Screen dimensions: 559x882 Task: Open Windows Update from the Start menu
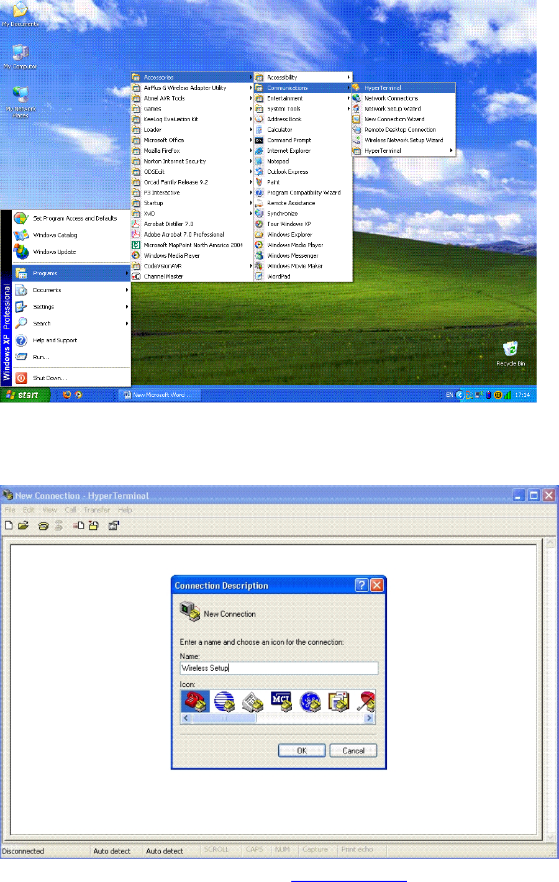point(71,252)
